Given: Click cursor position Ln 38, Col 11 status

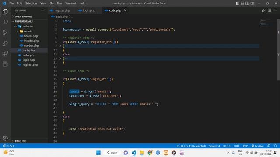Looking at the screenshot, I should coord(191,146).
